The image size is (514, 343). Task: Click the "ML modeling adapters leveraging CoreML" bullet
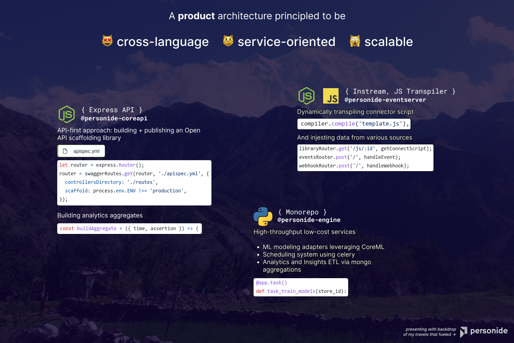323,247
